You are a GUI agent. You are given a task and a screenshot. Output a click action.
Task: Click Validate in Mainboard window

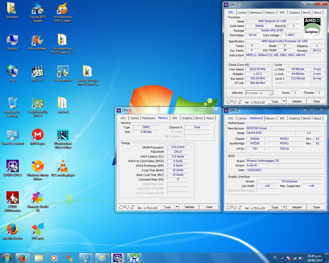point(297,207)
